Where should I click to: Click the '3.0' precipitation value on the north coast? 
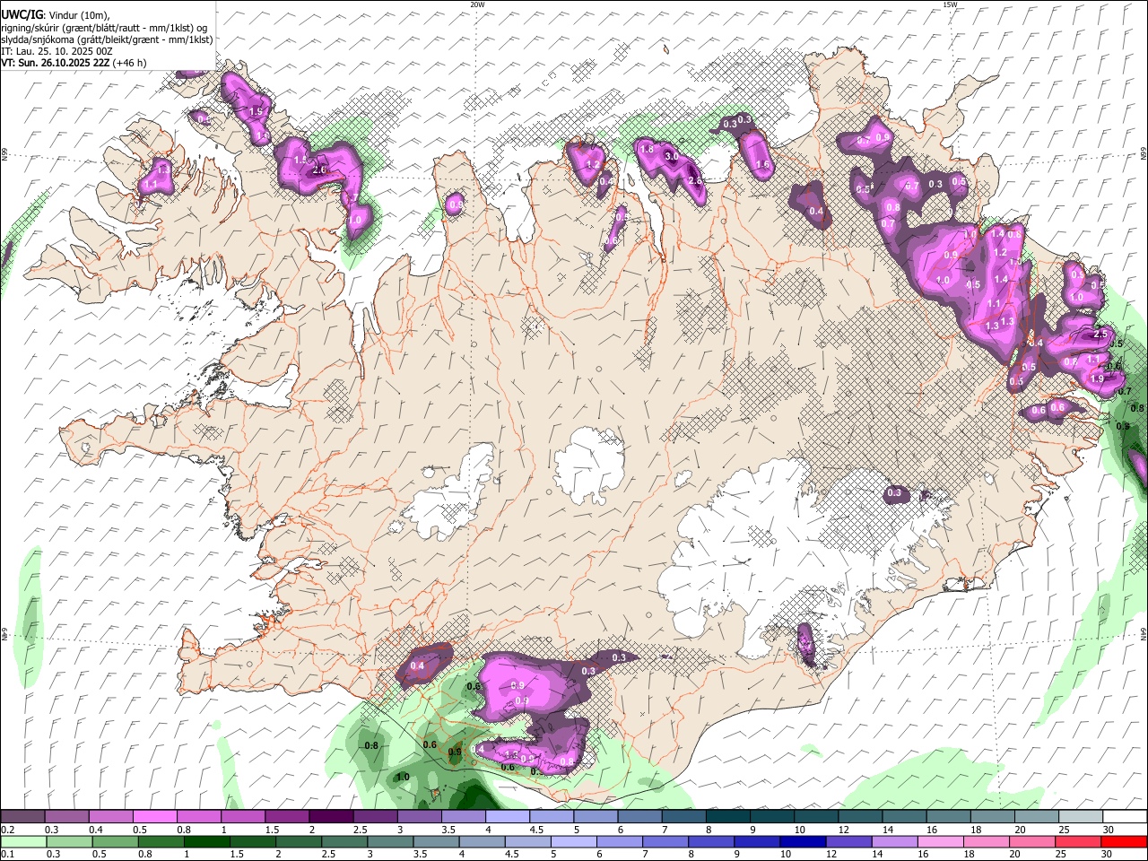pyautogui.click(x=672, y=156)
